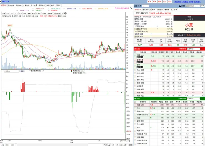Viewport: 205px width, 146px height.
Task: Click the 報告 red button in top bar
Action: click(x=154, y=2)
